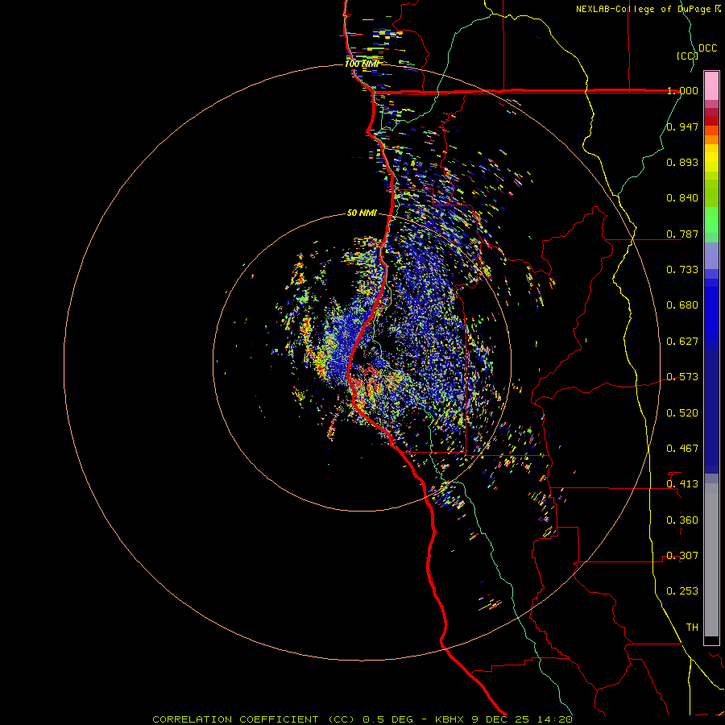
Task: Click the DCC label above color bar
Action: [707, 48]
